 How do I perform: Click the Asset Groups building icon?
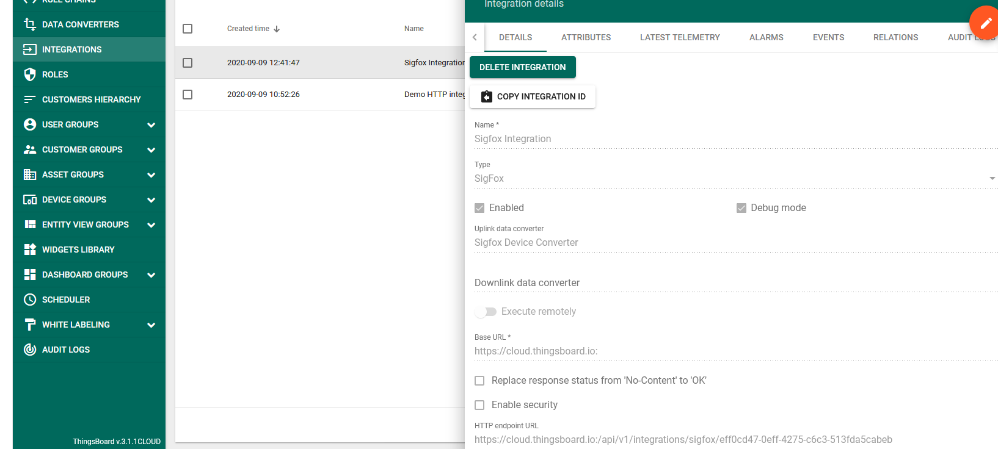30,174
